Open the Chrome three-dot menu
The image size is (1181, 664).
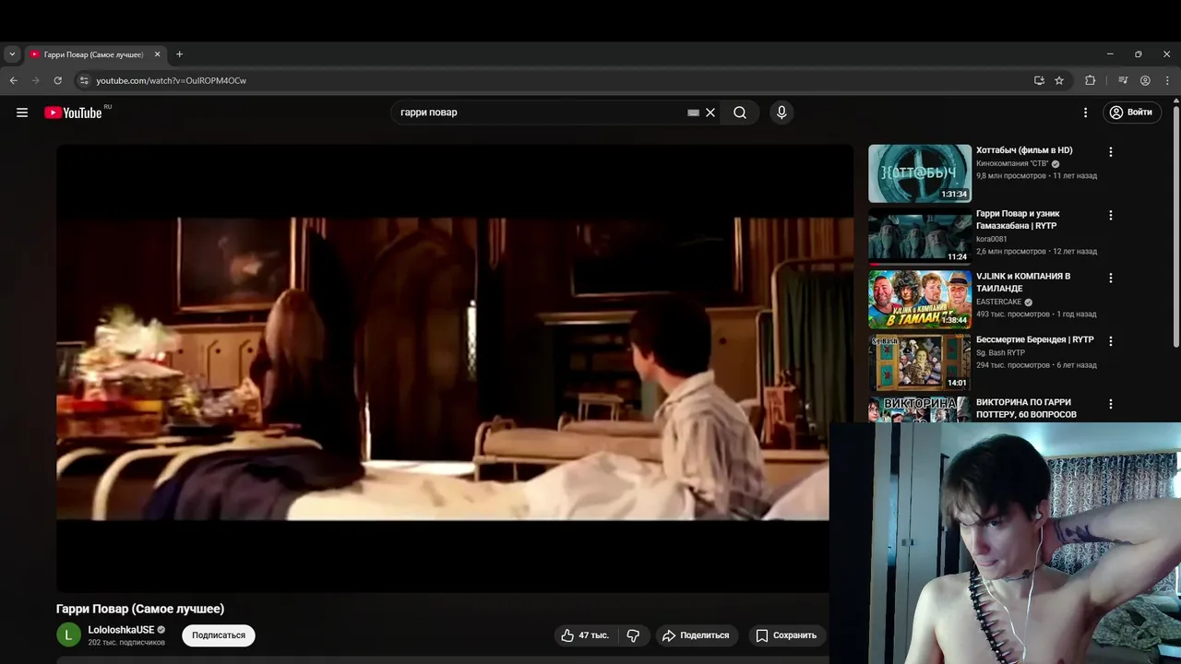pos(1168,80)
